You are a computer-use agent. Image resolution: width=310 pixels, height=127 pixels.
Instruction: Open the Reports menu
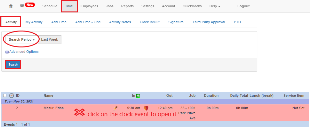tap(127, 6)
